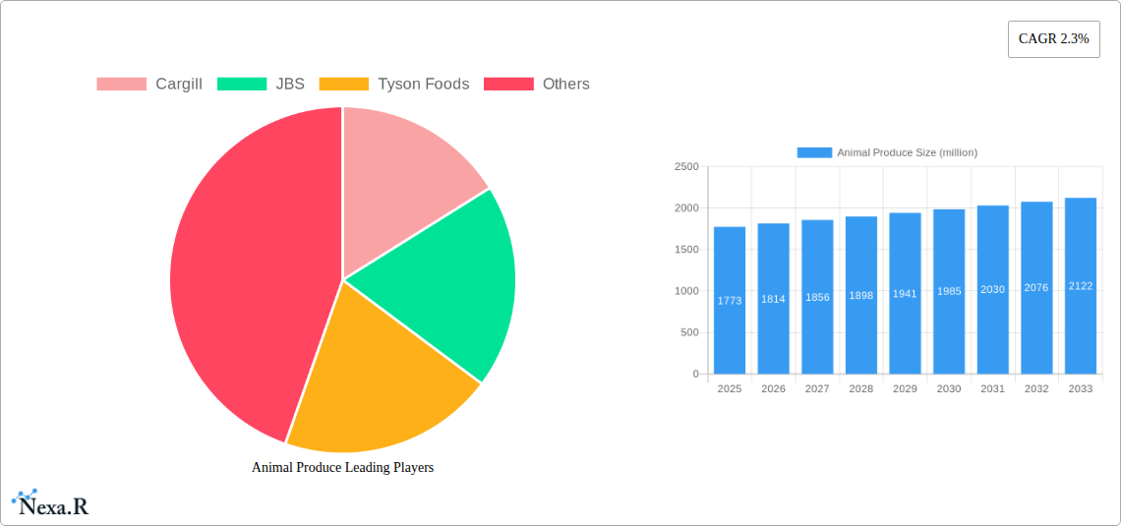Toggle the Animal Produce Size legend swatch
This screenshot has height=526, width=1121.
click(814, 152)
